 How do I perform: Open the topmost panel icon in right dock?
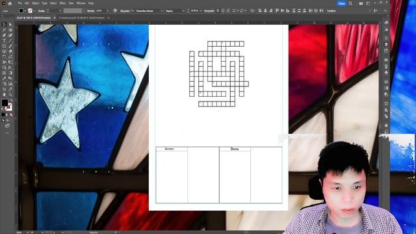386,23
